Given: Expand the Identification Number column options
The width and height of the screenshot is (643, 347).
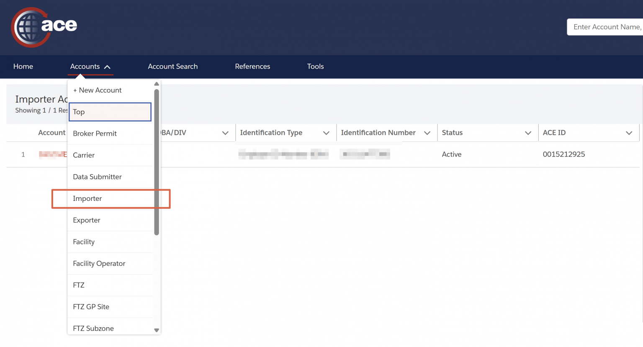Looking at the screenshot, I should (x=427, y=133).
